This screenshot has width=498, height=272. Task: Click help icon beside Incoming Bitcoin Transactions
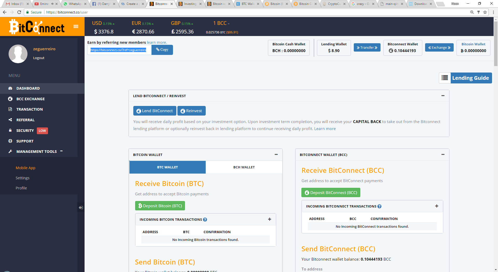pos(205,220)
